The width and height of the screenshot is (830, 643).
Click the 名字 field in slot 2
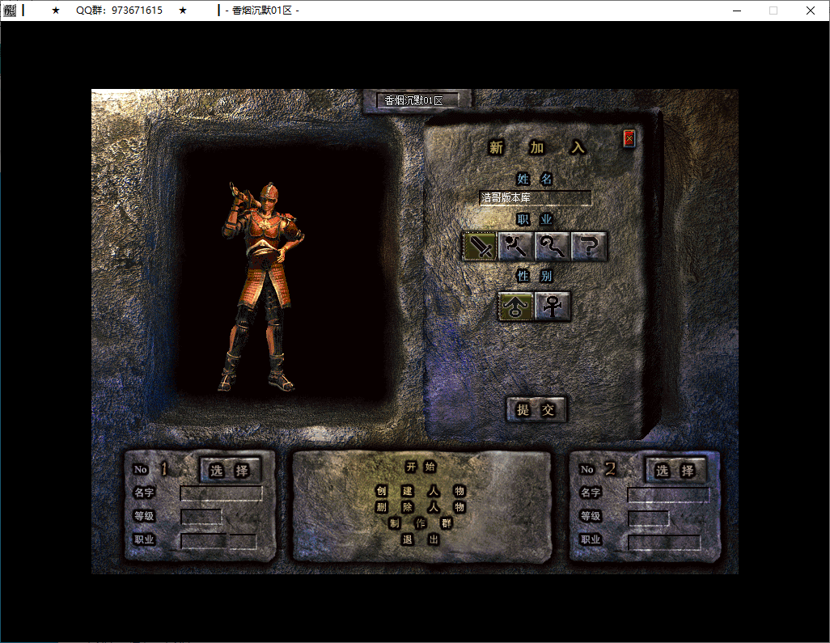click(x=668, y=495)
